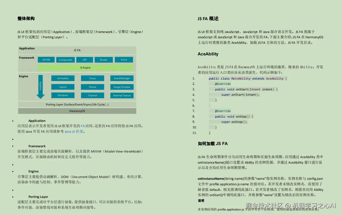Select the JS FA bar in diagram

point(77,50)
